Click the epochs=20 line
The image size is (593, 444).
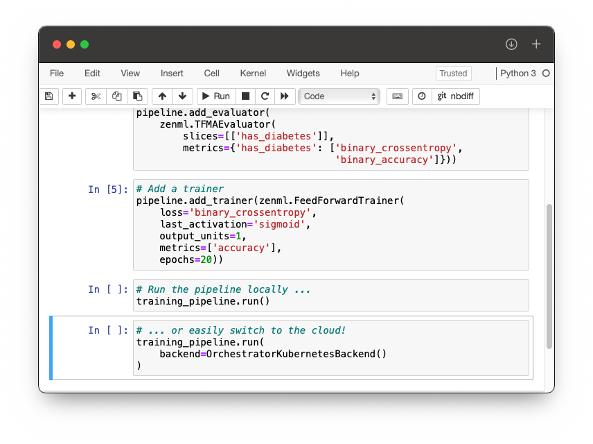click(191, 259)
